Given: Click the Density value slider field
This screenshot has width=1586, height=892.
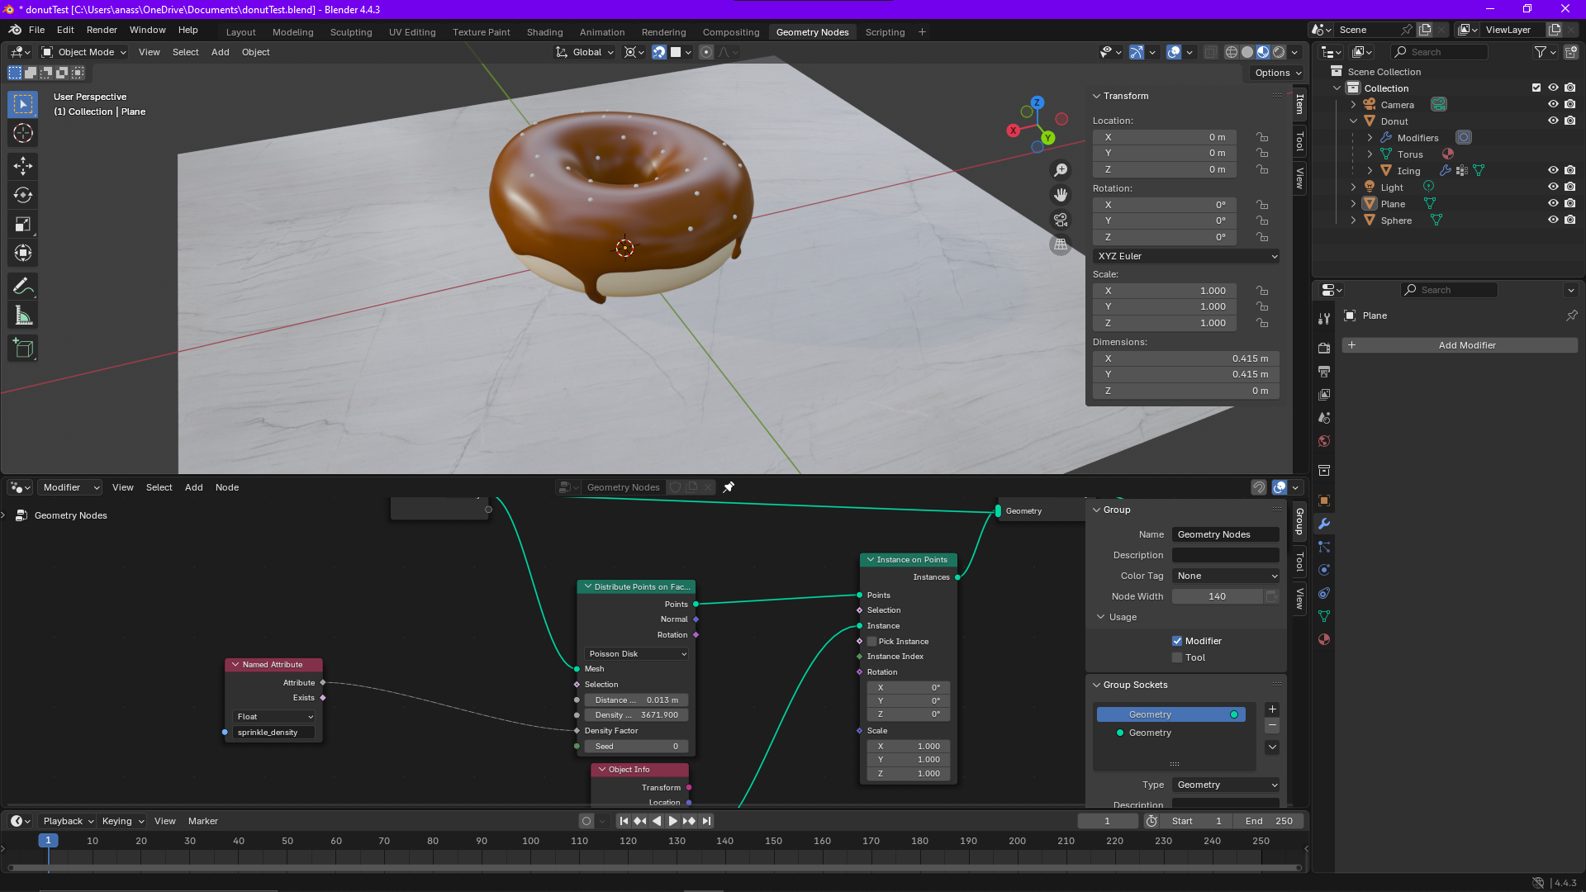Looking at the screenshot, I should tap(637, 715).
